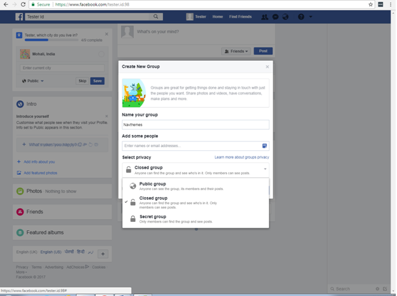This screenshot has height=296, width=397.
Task: Click the Facebook search box
Action: [x=94, y=16]
